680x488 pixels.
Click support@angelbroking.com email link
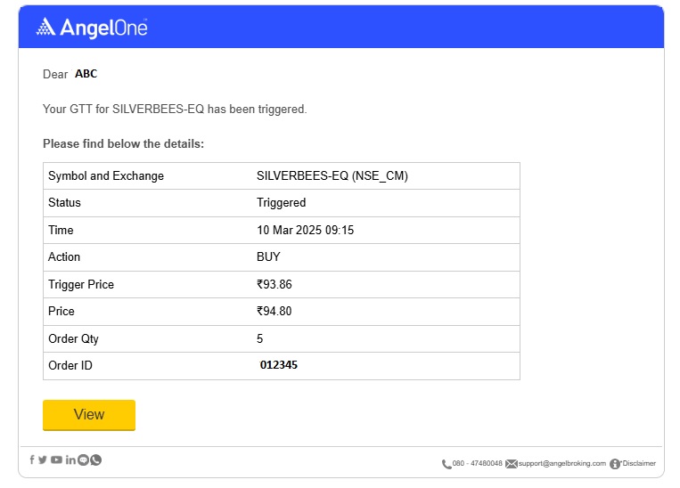[561, 464]
